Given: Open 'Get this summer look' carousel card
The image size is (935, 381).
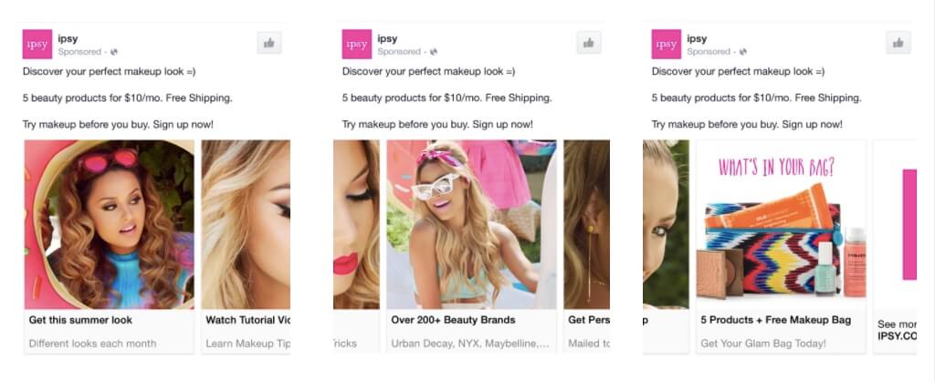Looking at the screenshot, I should 110,246.
